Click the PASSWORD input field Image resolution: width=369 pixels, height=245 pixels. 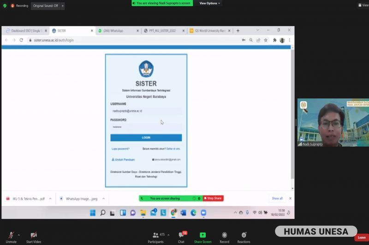point(146,127)
